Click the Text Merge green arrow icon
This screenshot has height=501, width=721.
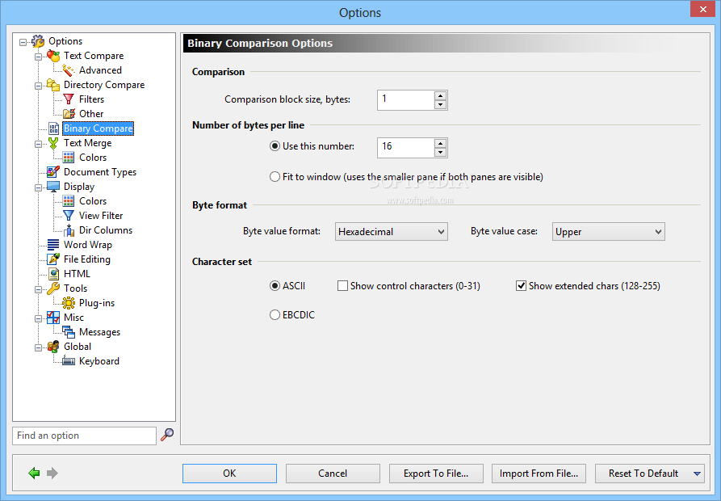53,143
